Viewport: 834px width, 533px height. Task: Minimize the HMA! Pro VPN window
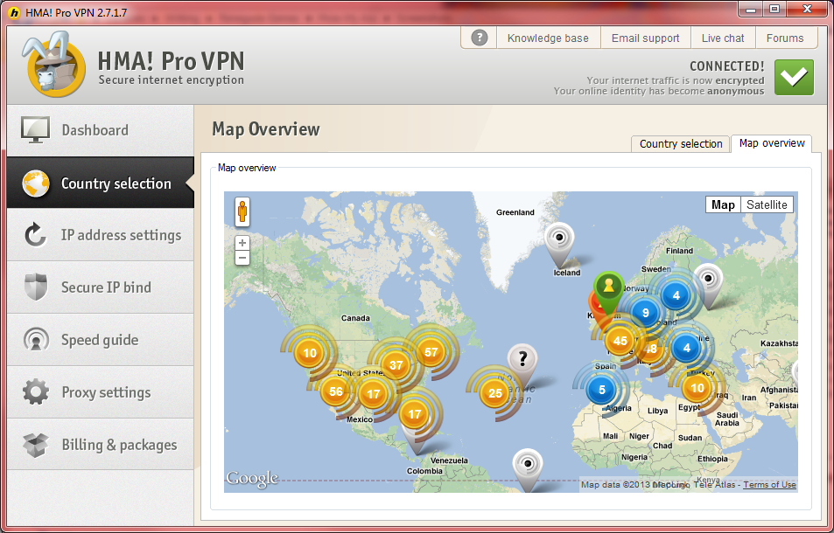[751, 10]
